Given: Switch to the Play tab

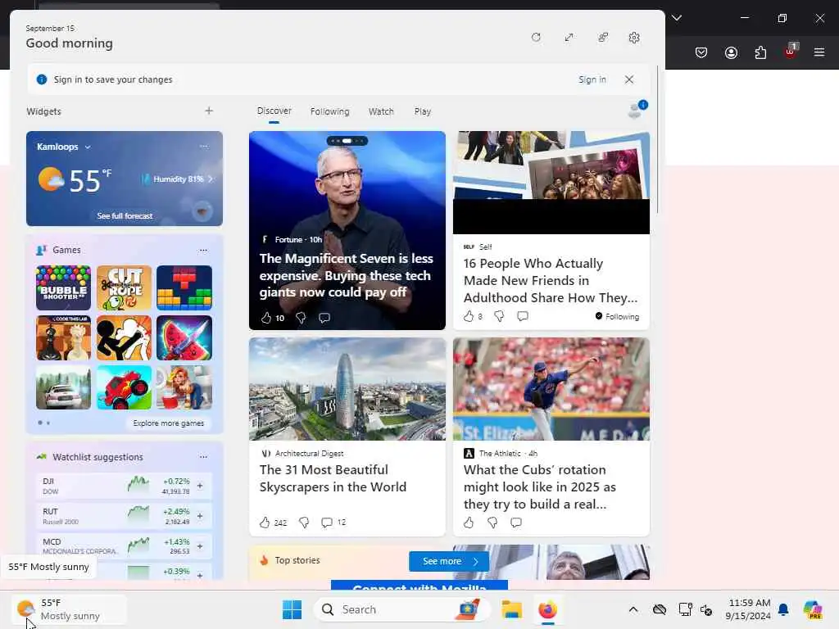Looking at the screenshot, I should point(422,111).
